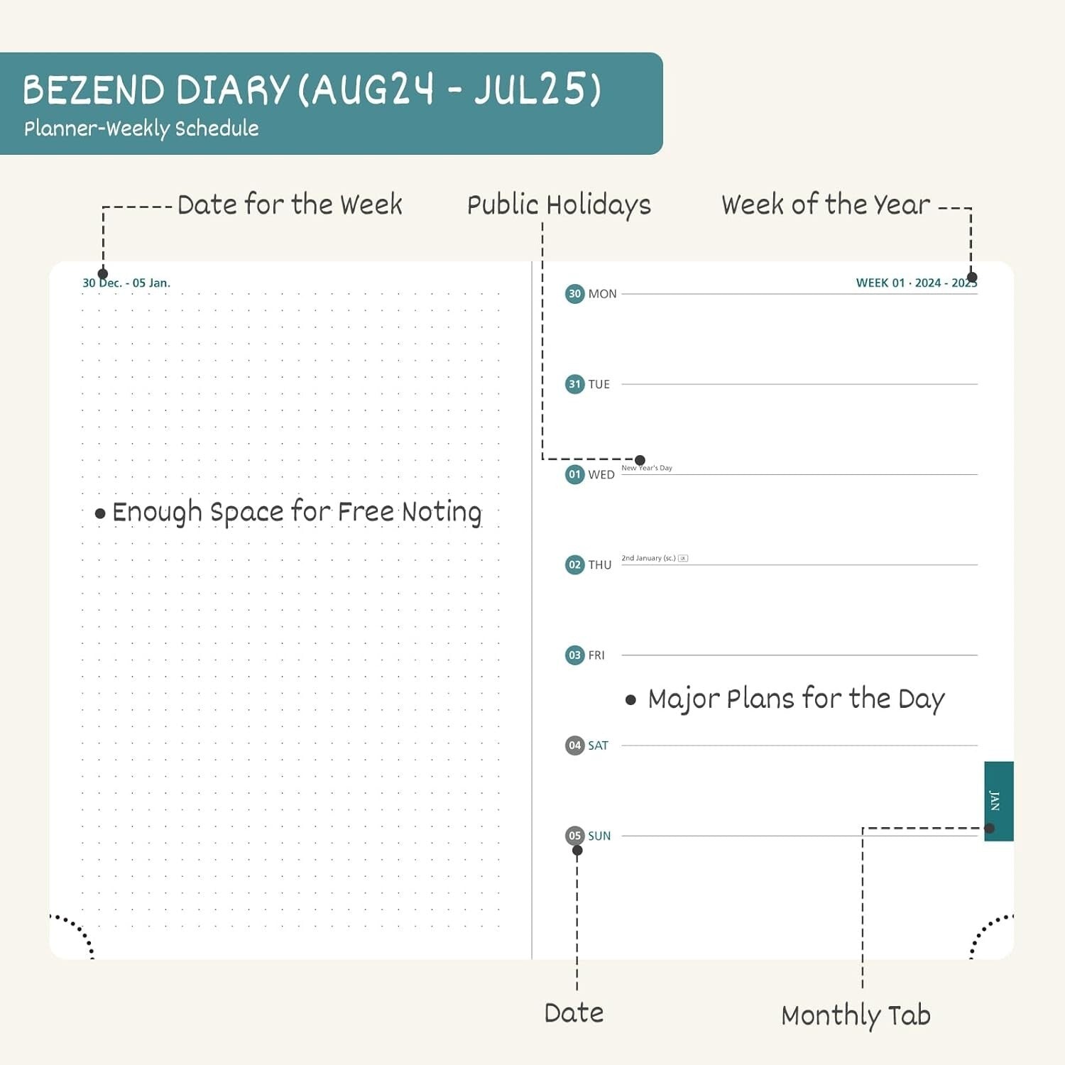This screenshot has height=1065, width=1065.
Task: Click the circled 03 date badge for Friday
Action: (x=574, y=655)
